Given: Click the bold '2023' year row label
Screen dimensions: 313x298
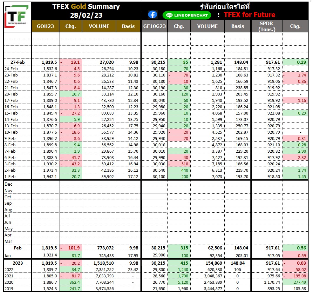Looking at the screenshot, I should (x=18, y=263).
